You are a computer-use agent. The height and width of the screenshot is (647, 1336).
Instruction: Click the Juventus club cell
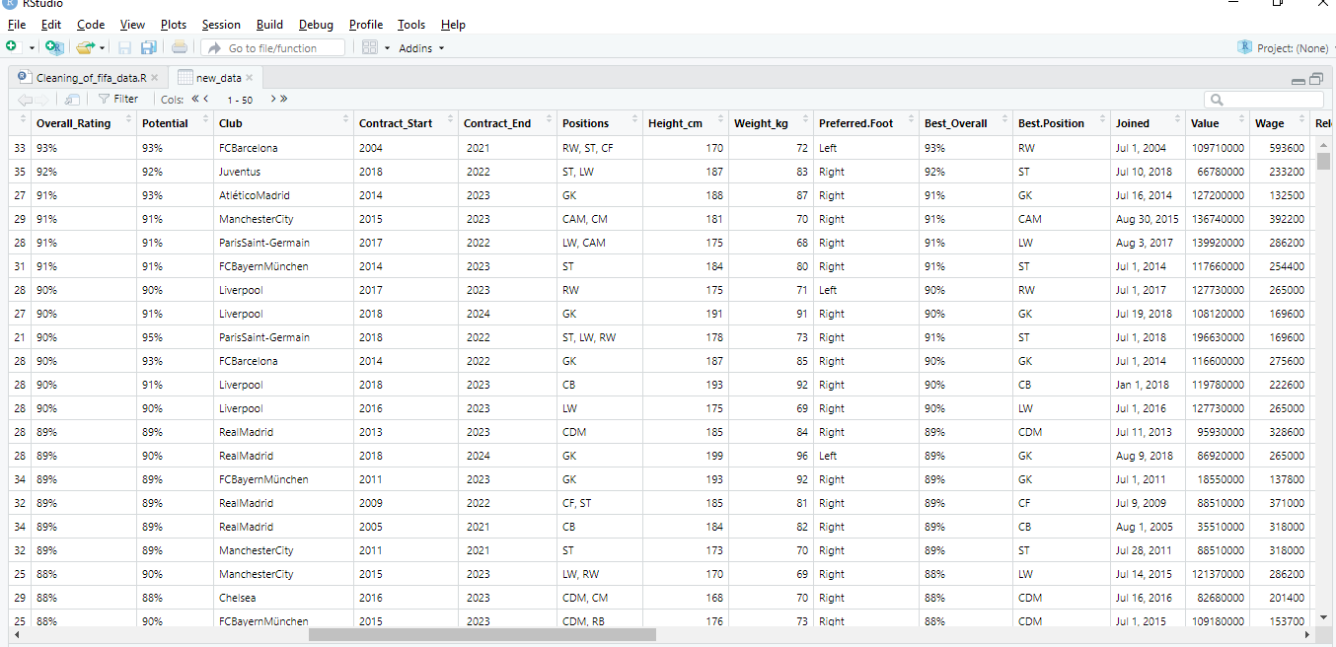coord(282,172)
